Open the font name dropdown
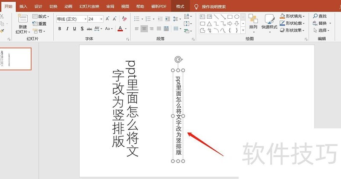 click(85, 19)
